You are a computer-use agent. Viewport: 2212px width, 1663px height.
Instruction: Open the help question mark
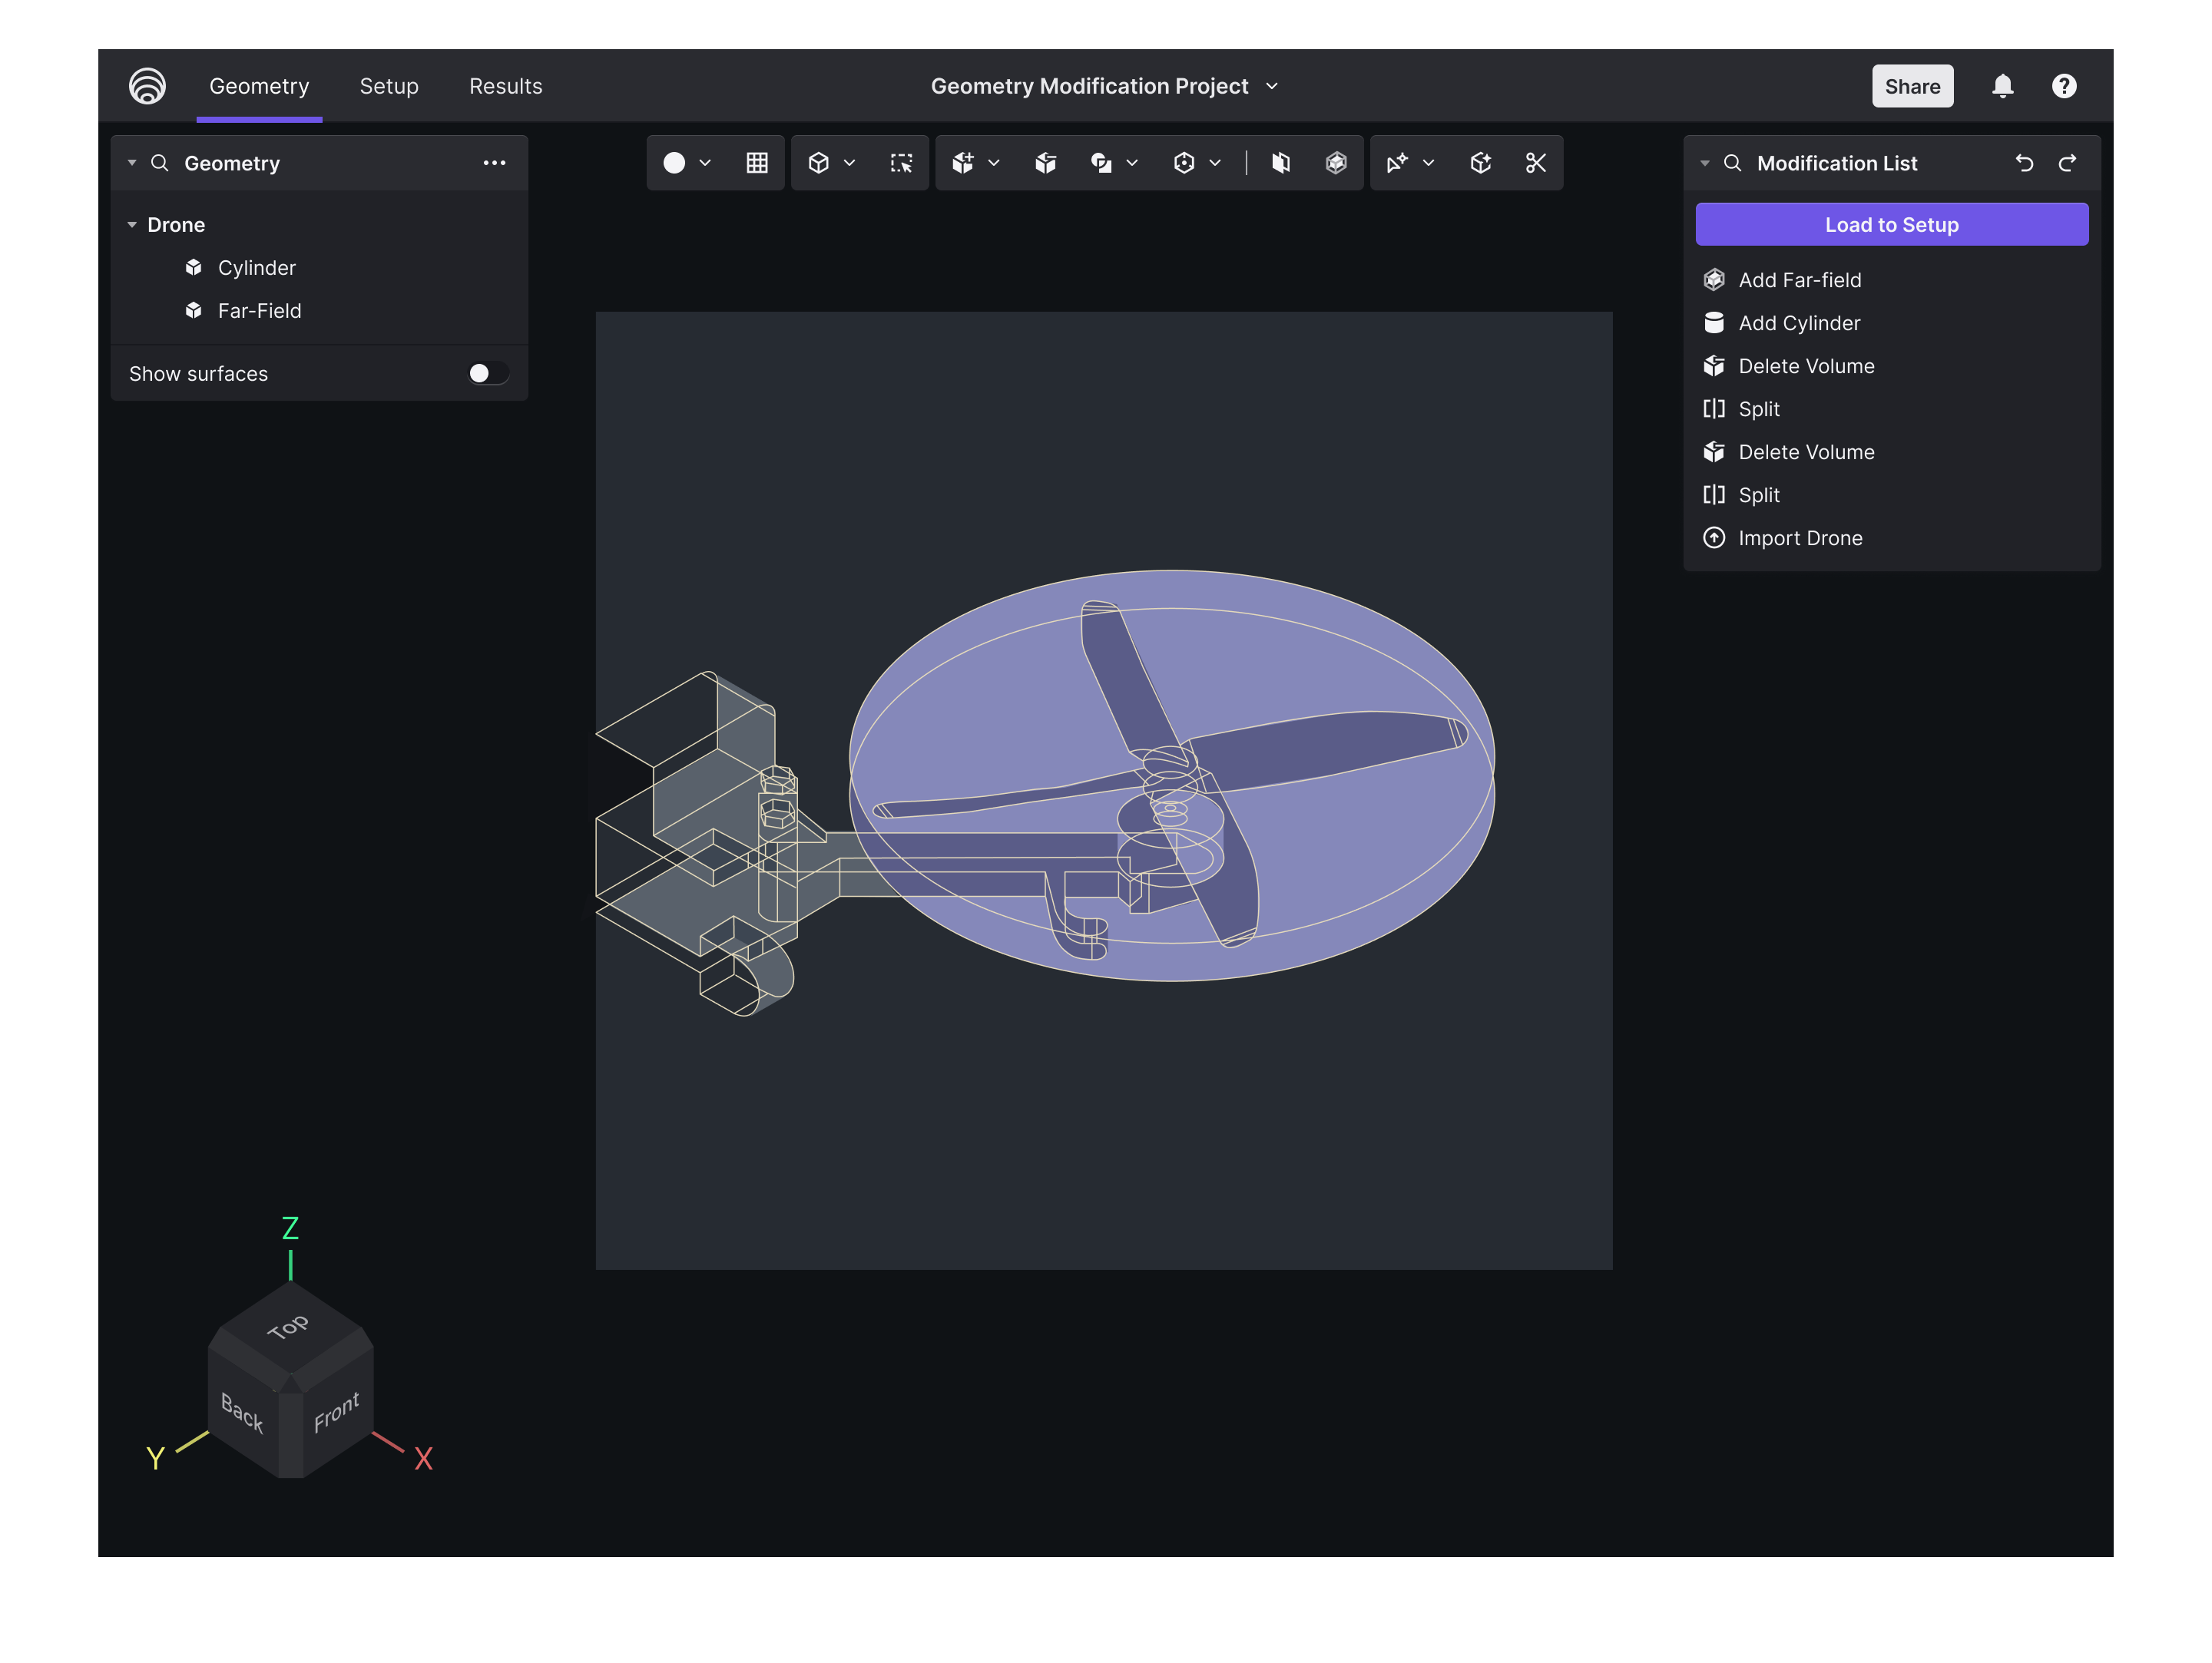(x=2064, y=86)
